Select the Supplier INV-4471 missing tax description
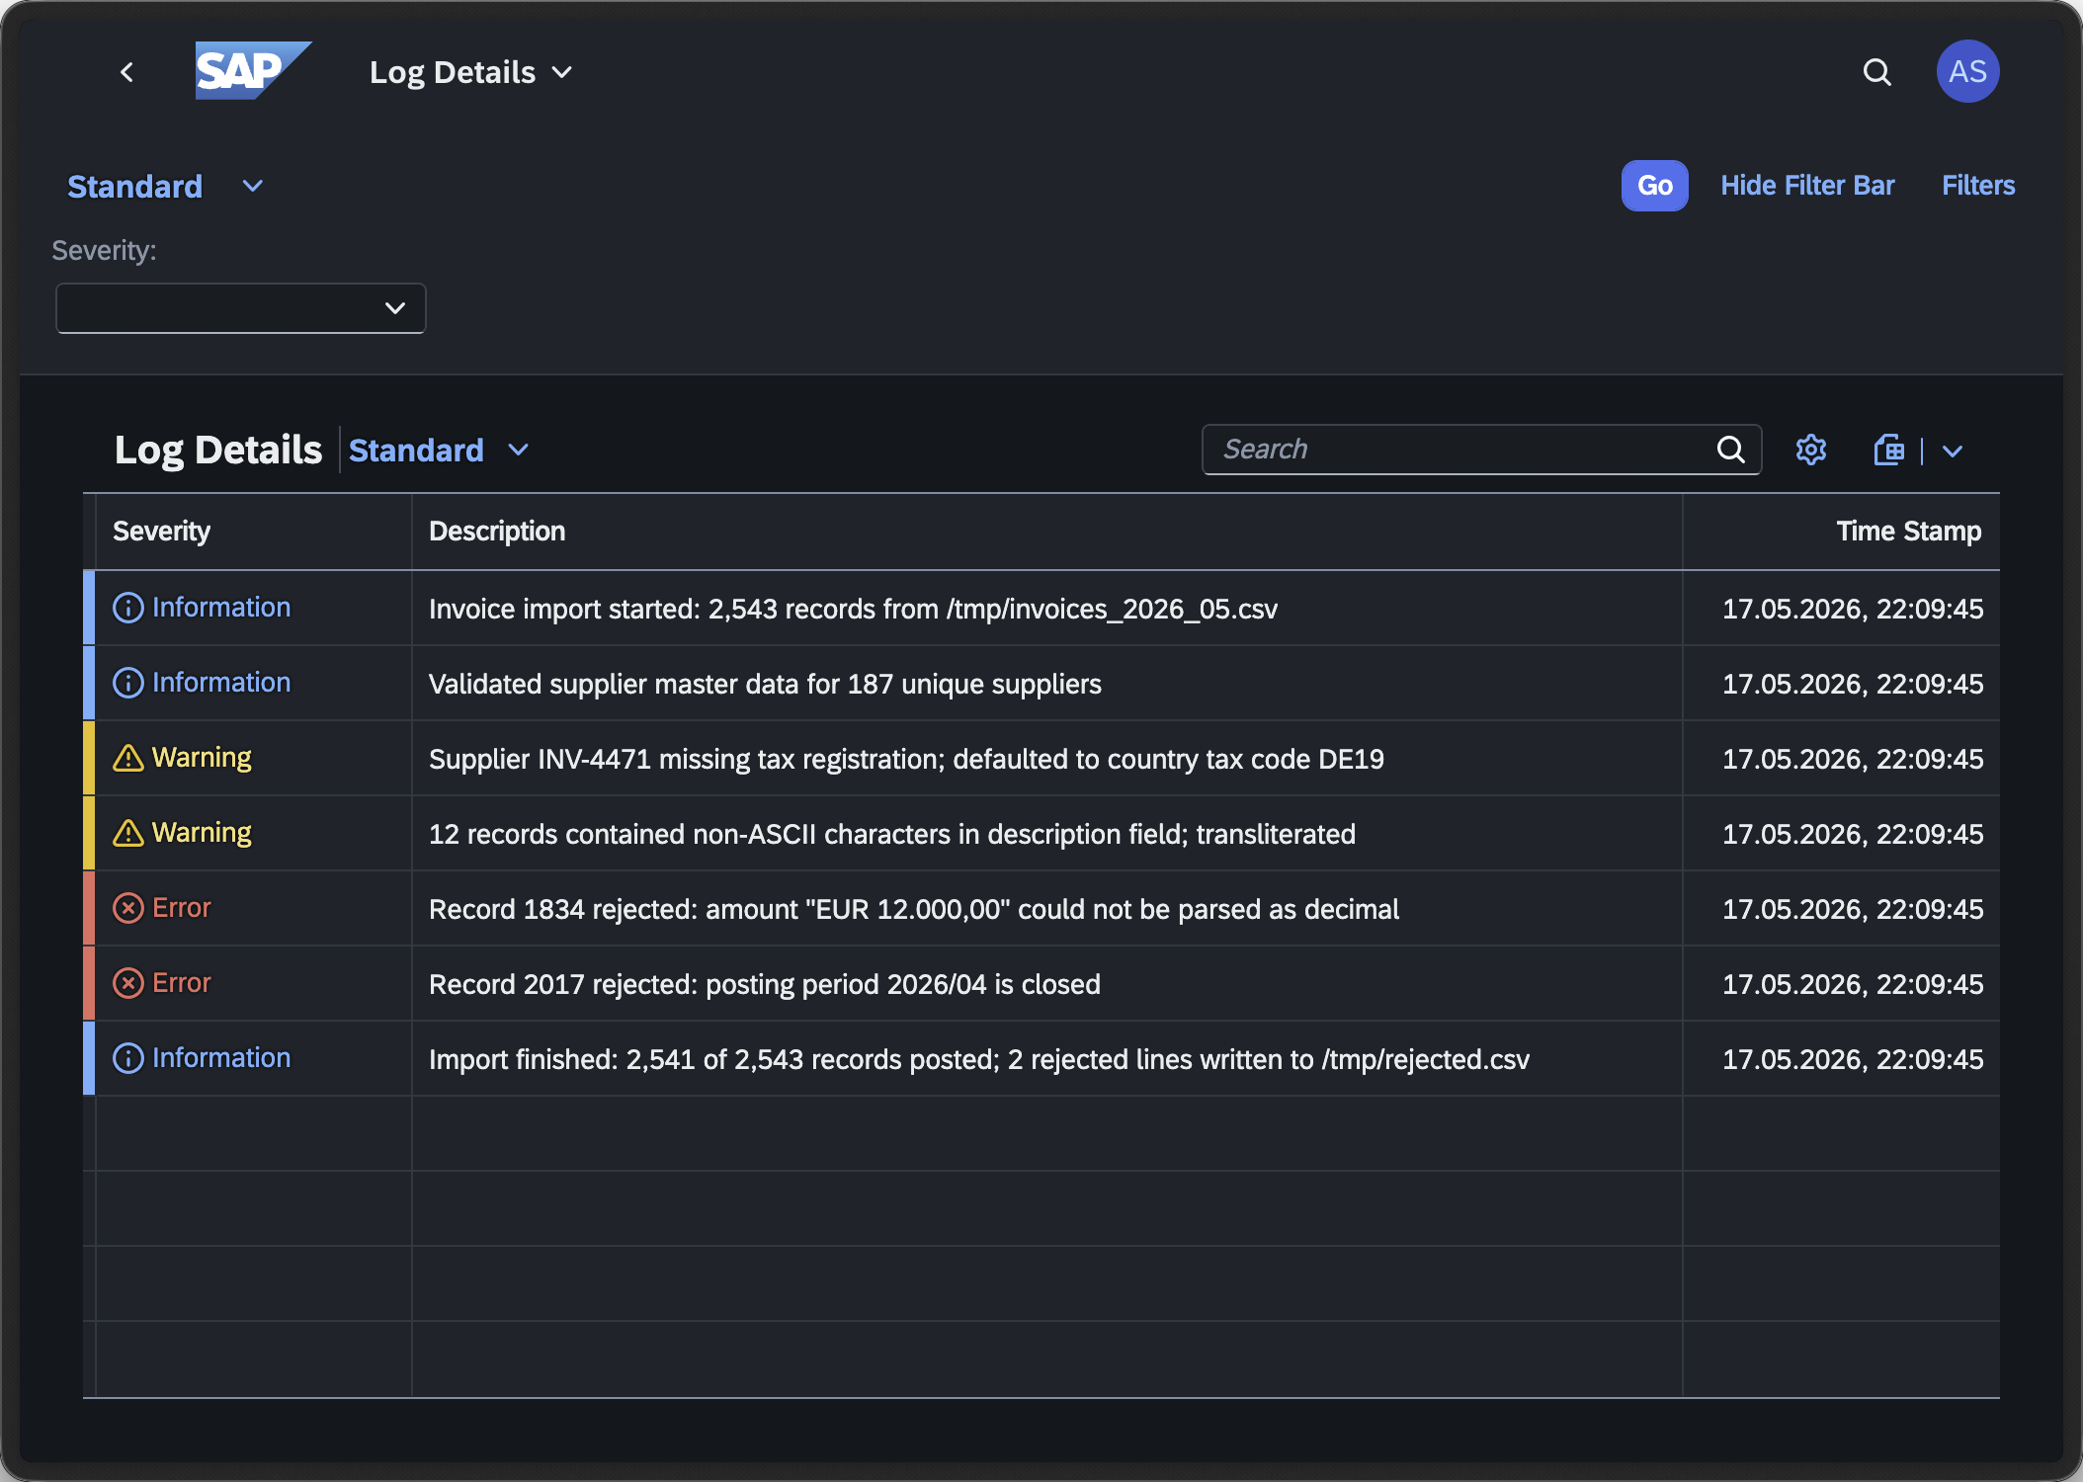The width and height of the screenshot is (2083, 1482). coord(906,759)
